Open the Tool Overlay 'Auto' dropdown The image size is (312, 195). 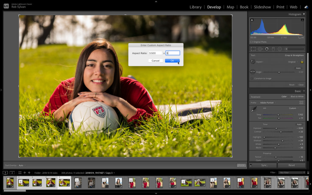[22, 165]
